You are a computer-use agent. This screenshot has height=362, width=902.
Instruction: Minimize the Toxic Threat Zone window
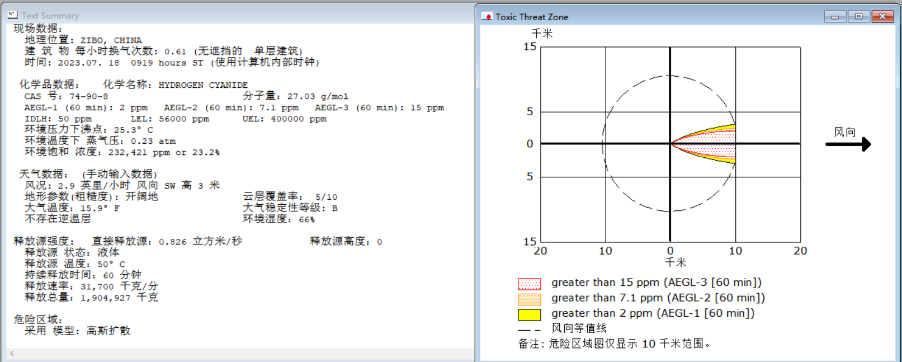tap(835, 17)
